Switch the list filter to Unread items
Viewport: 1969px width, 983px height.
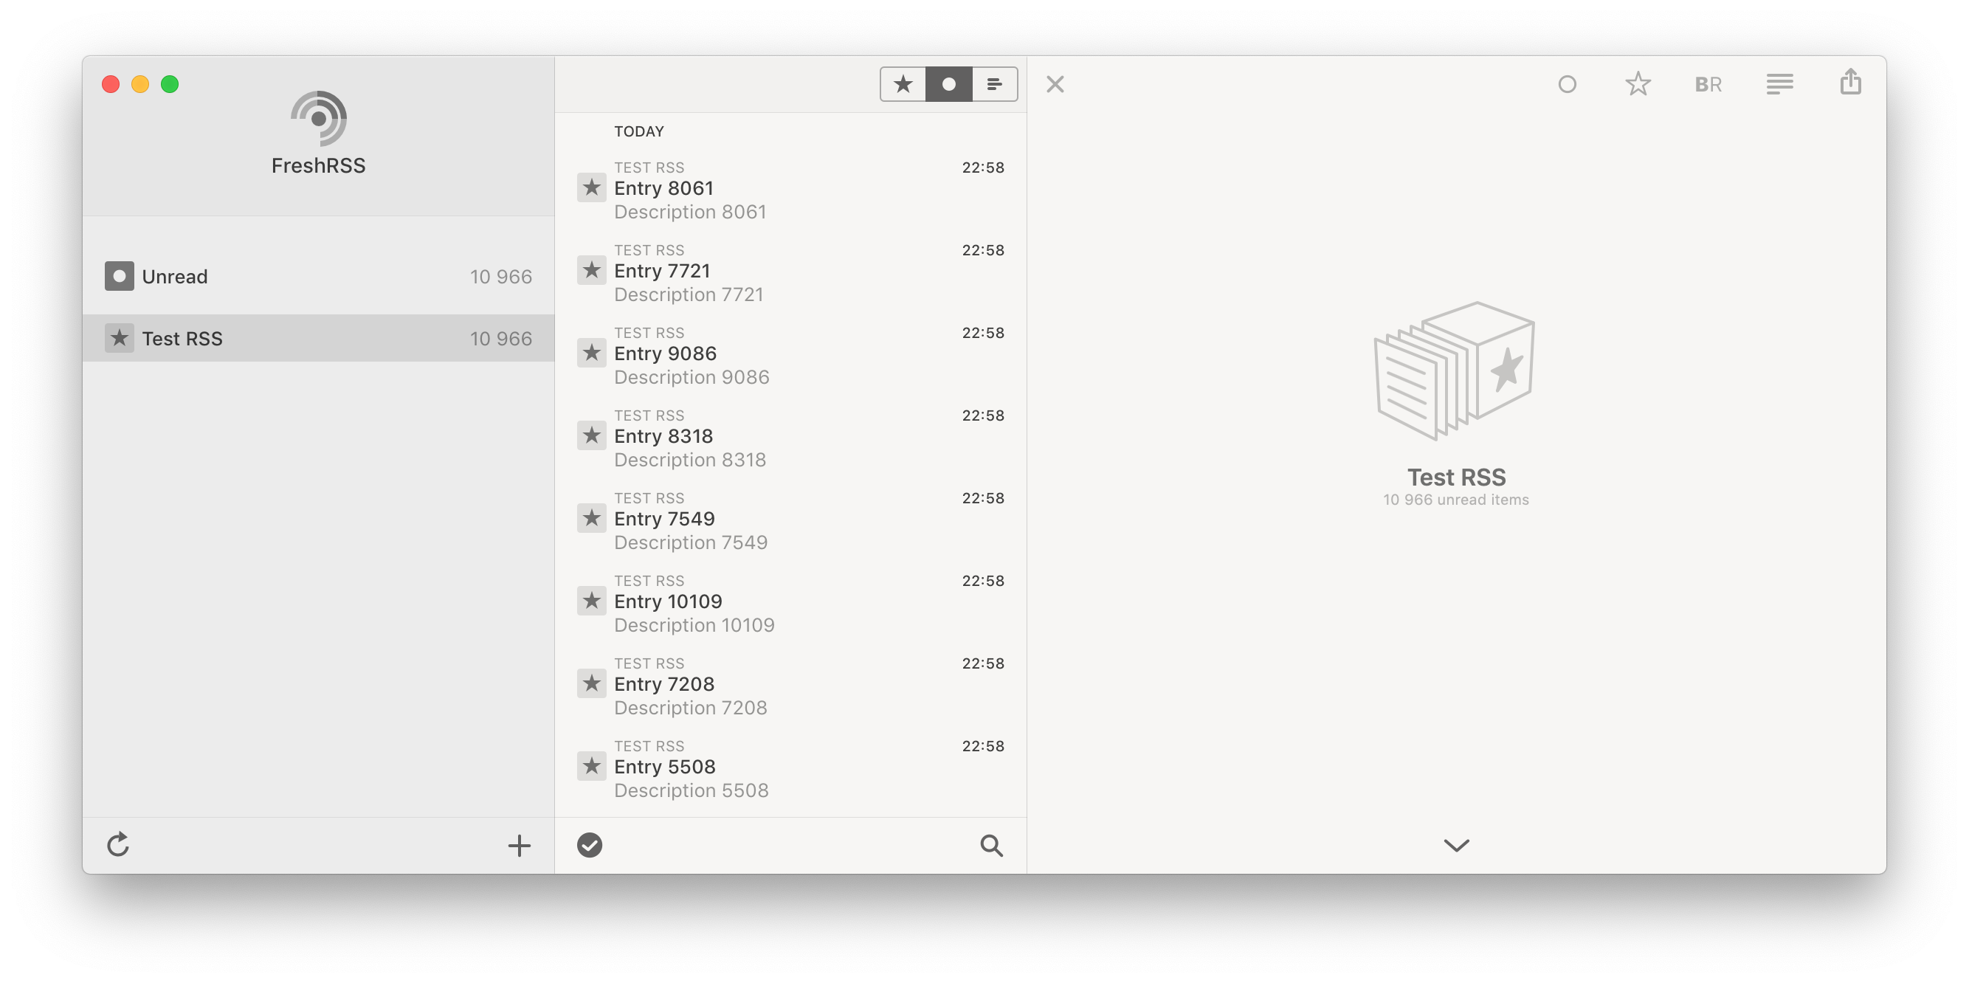click(948, 84)
